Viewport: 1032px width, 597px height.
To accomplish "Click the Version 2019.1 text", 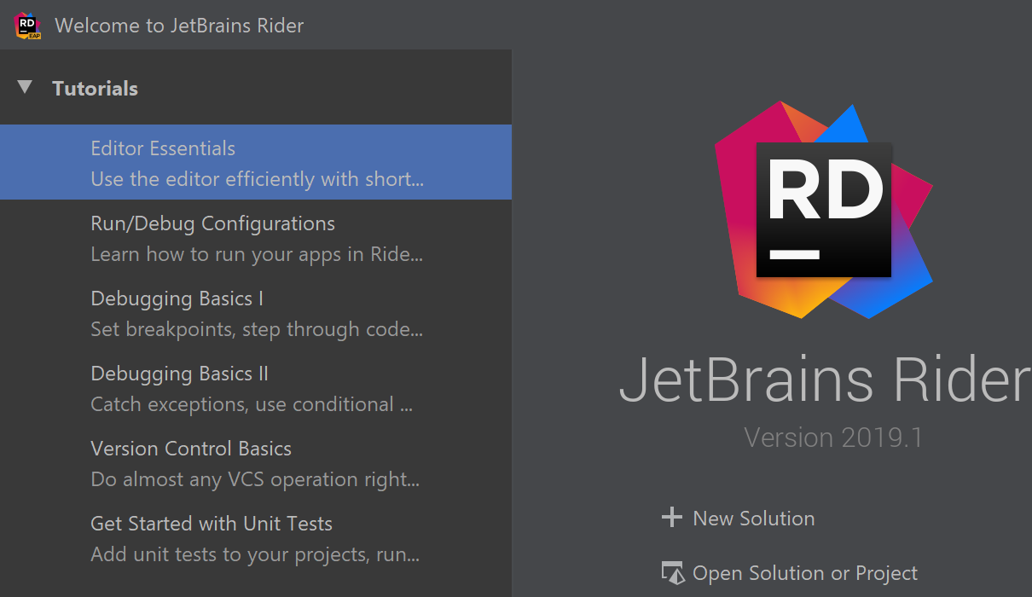I will 833,438.
